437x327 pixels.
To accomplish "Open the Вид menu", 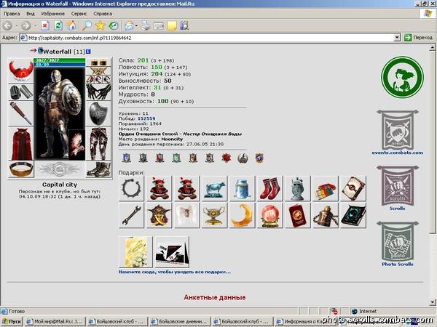I will (31, 14).
